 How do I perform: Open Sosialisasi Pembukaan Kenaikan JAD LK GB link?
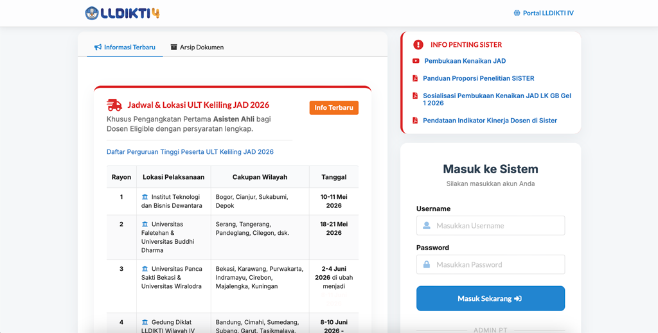pyautogui.click(x=497, y=99)
